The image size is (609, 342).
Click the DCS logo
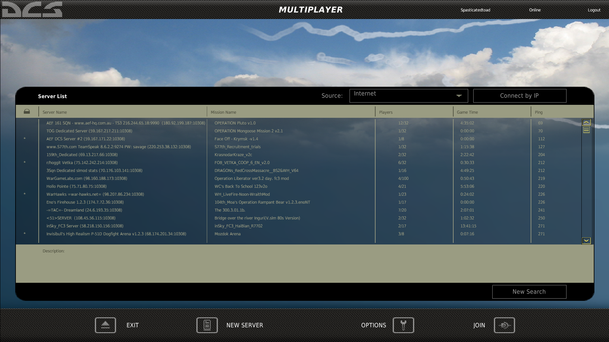32,9
